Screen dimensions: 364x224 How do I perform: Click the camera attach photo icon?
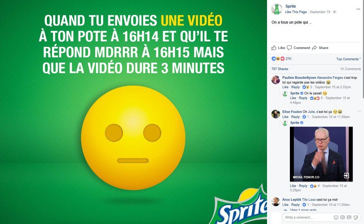pyautogui.click(x=343, y=217)
